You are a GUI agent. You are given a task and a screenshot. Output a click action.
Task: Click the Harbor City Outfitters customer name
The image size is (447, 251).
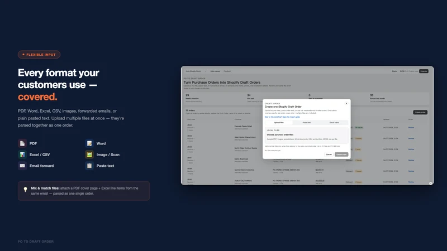243,181
